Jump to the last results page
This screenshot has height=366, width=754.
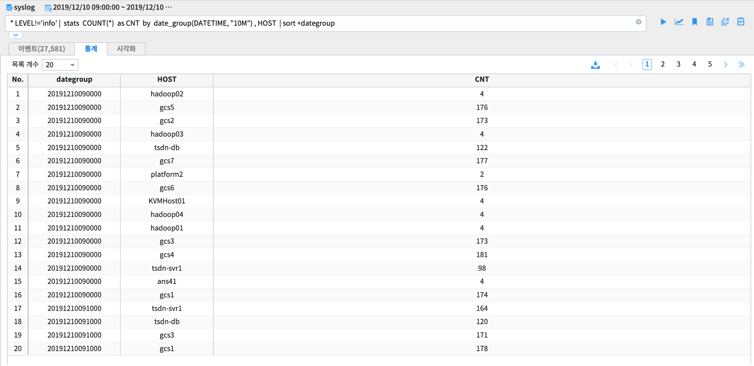point(741,64)
